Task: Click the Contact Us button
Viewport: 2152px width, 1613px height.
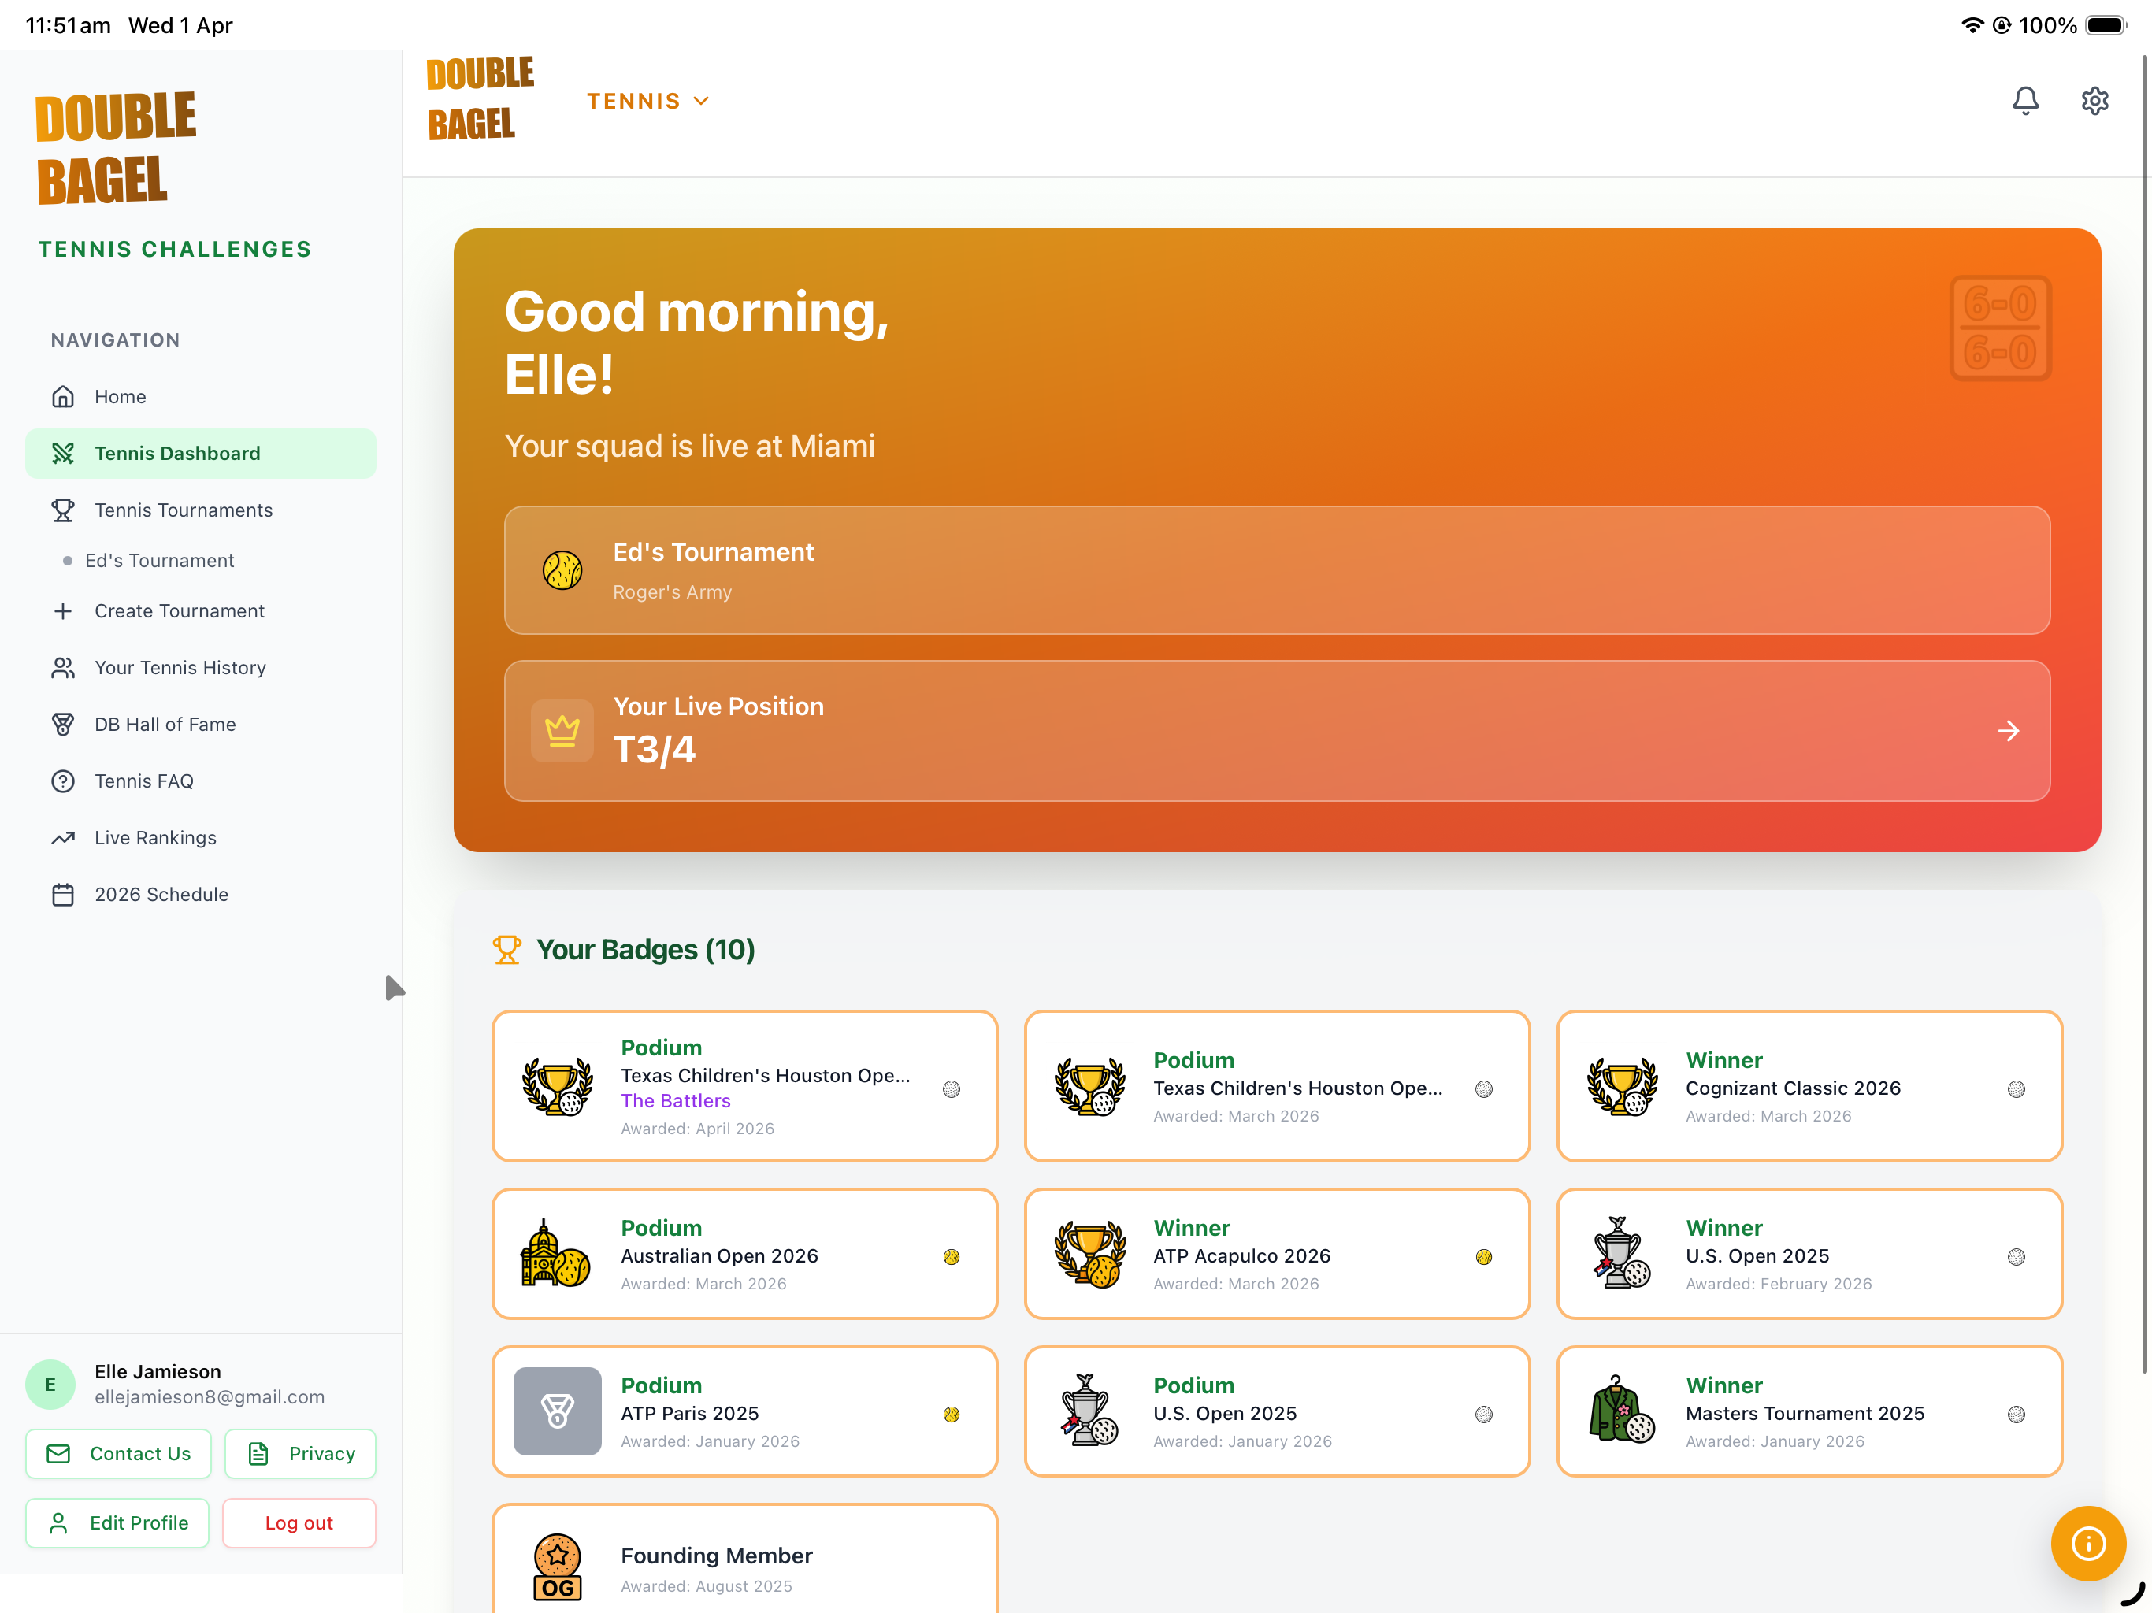Action: (x=117, y=1453)
